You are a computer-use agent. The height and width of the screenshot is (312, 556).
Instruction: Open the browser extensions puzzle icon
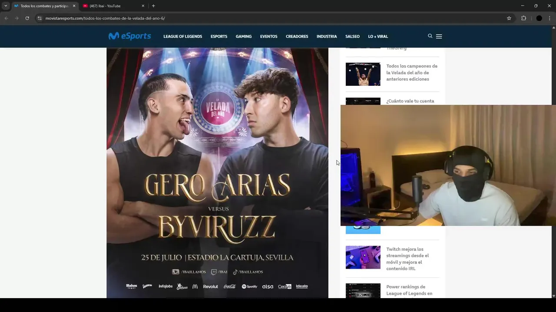click(x=523, y=18)
